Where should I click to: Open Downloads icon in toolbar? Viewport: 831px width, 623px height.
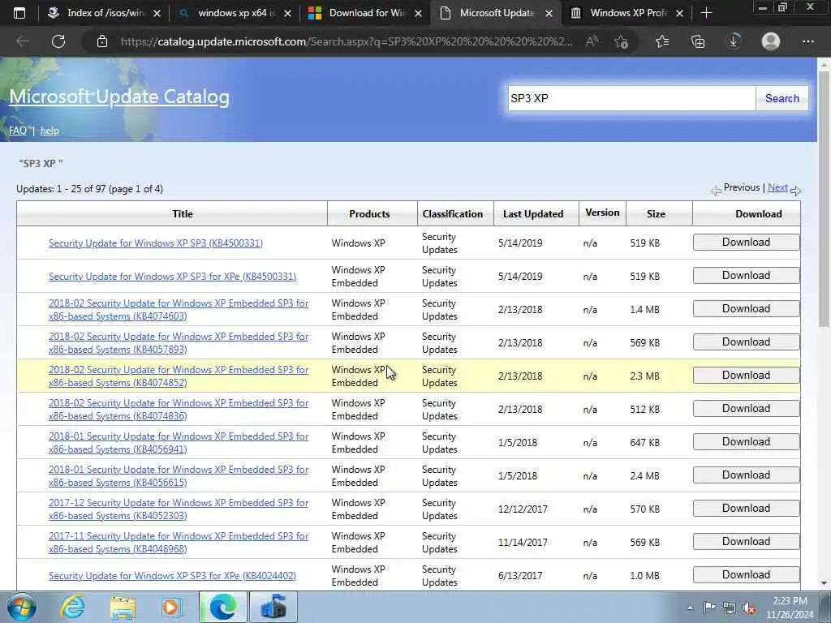point(734,41)
